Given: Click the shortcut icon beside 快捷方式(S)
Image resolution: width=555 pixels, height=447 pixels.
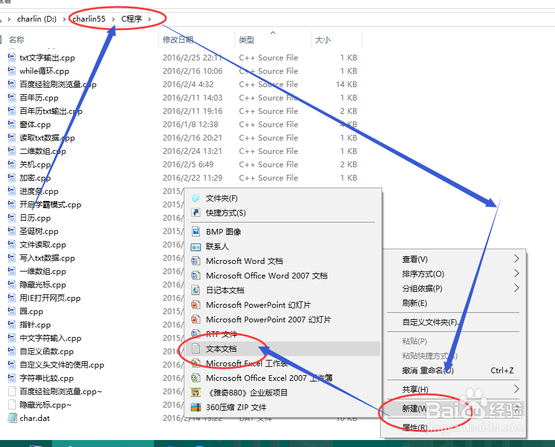Looking at the screenshot, I should (196, 212).
